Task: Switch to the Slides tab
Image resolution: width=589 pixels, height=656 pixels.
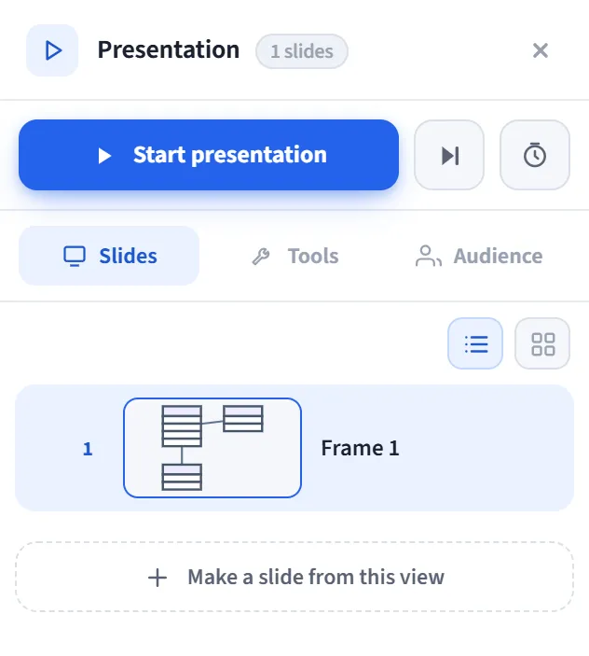Action: (109, 256)
